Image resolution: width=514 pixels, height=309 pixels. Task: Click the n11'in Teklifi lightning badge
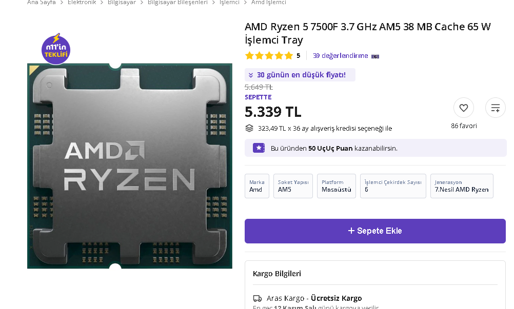56,49
